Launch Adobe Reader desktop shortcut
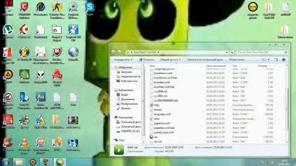The height and width of the screenshot is (166, 296). point(8,55)
